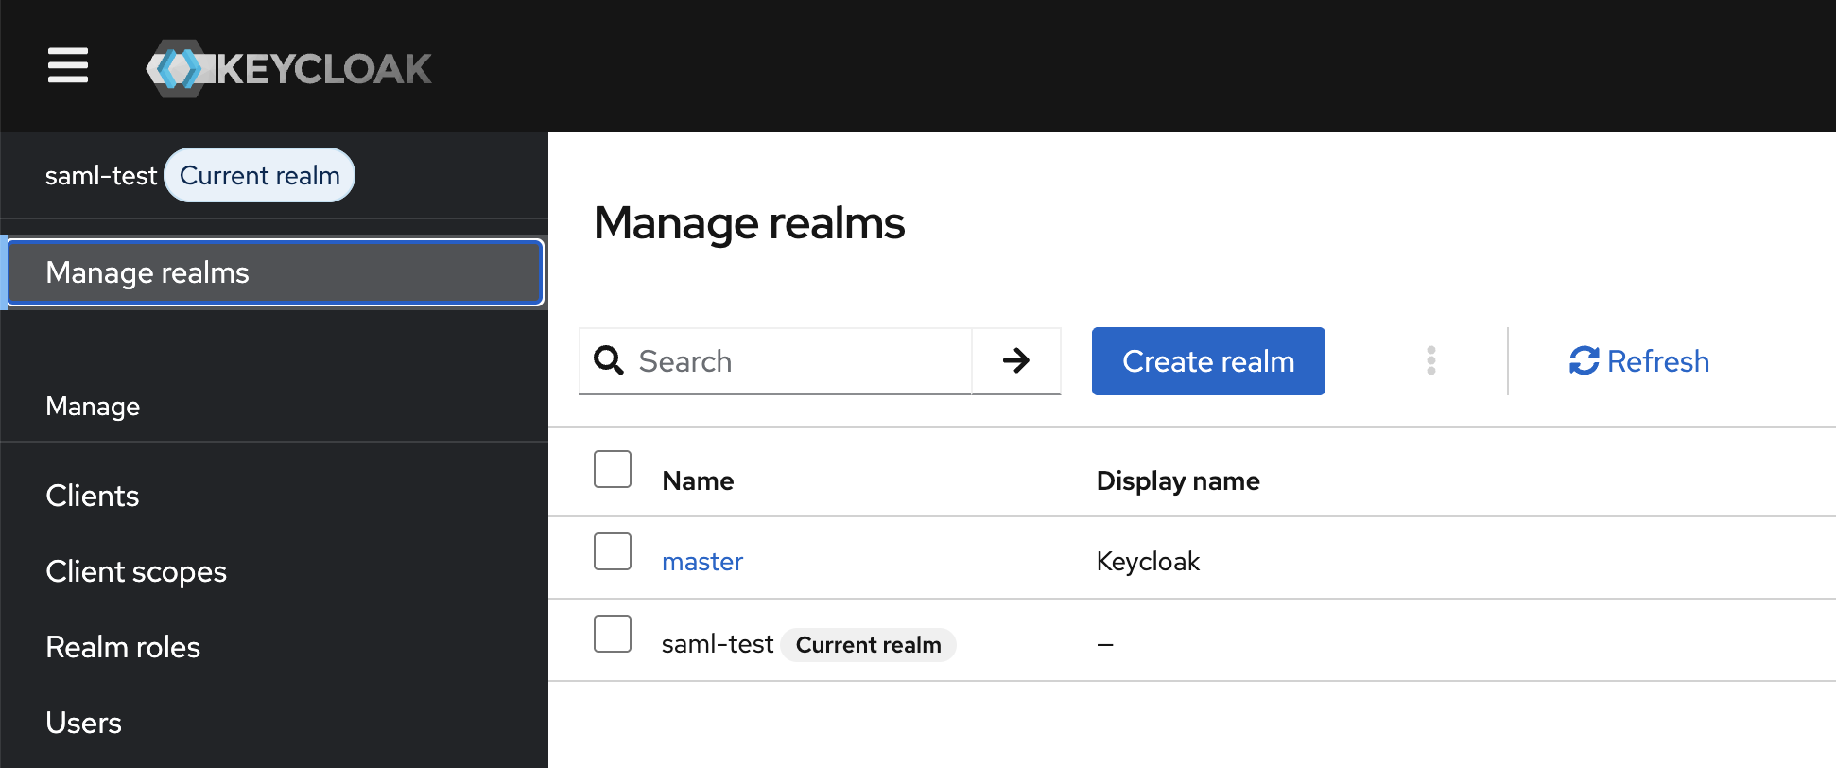
Task: Tick the select-all checkbox in header
Action: pos(613,469)
